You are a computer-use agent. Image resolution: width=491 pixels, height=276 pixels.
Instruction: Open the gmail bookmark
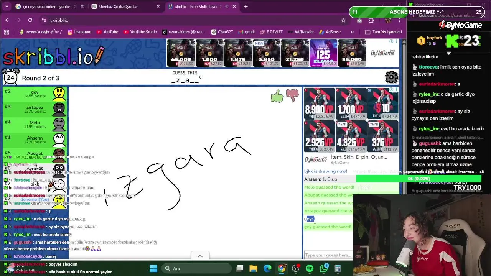(x=246, y=32)
